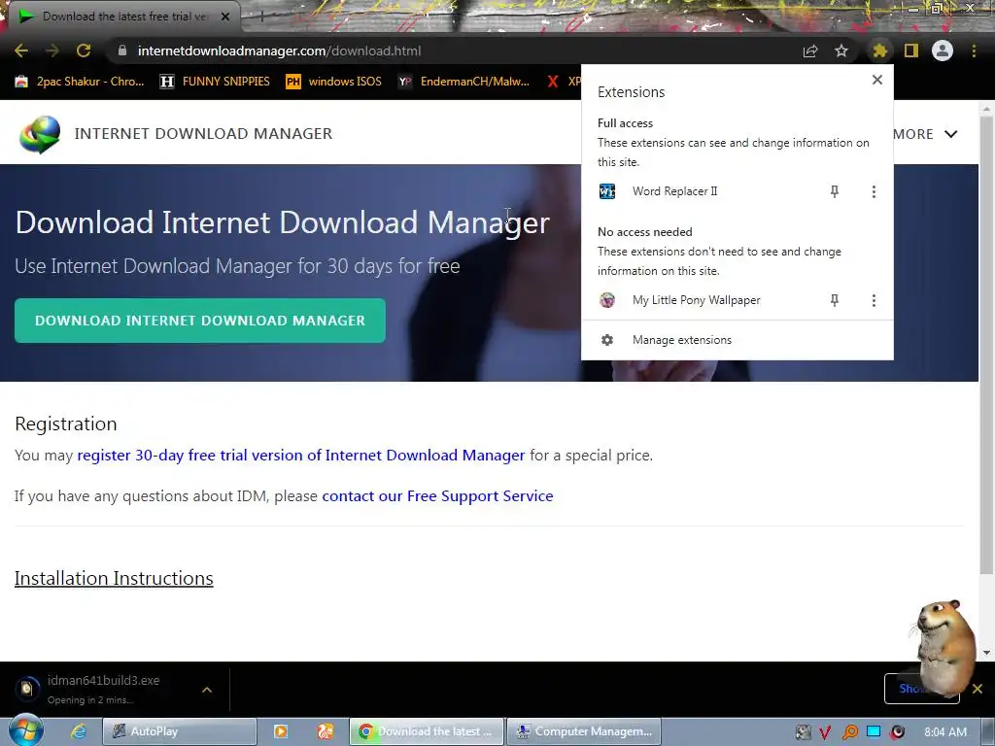Image resolution: width=995 pixels, height=746 pixels.
Task: Pin My Little Pony Wallpaper extension
Action: click(835, 300)
